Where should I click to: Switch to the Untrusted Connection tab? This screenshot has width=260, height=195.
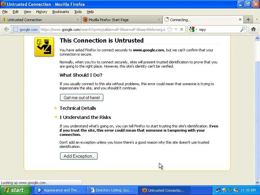40,19
